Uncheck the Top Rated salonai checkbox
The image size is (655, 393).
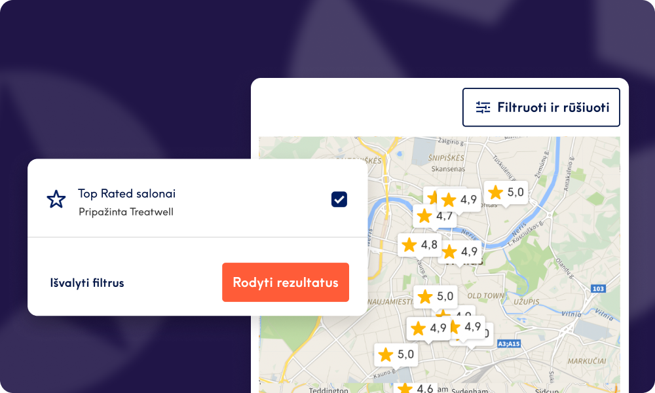[x=339, y=199]
